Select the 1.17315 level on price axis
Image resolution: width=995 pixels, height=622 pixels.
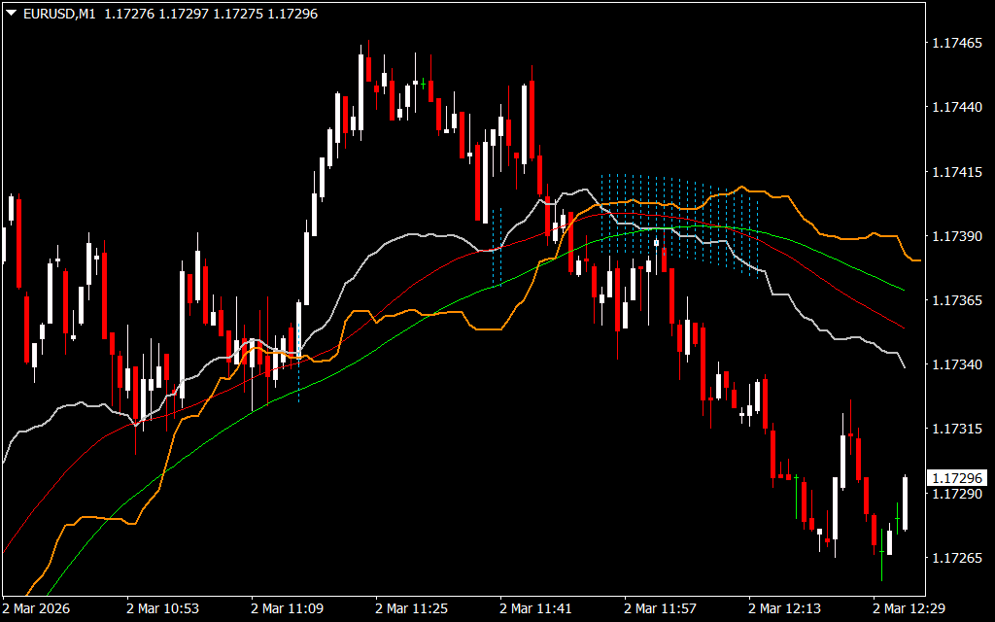pos(958,429)
